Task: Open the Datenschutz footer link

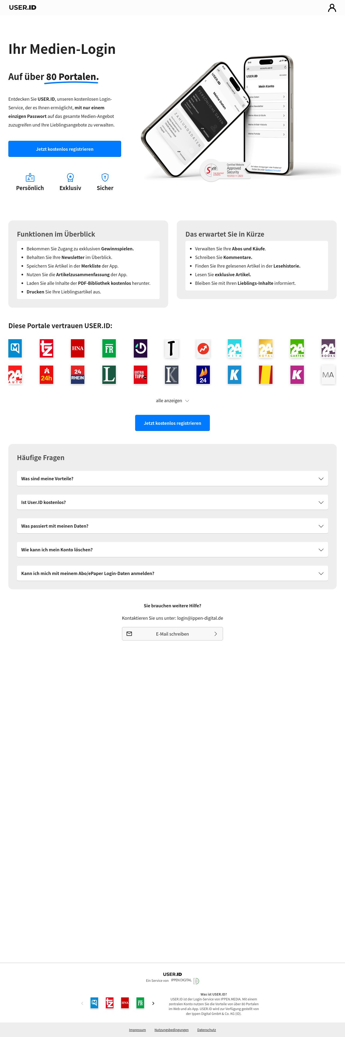Action: [x=206, y=1030]
